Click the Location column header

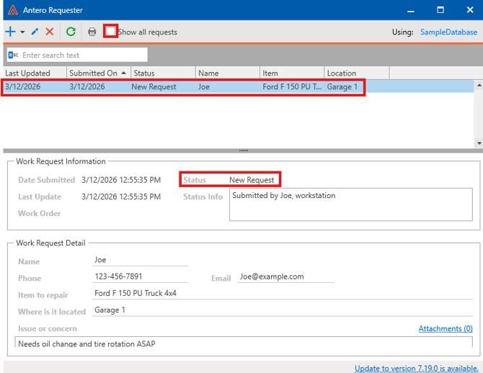[x=342, y=73]
